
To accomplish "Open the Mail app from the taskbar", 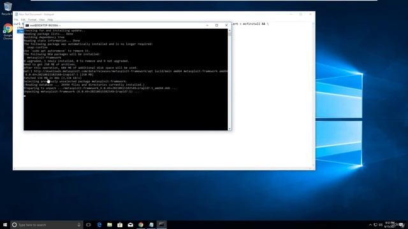I will 130,225.
